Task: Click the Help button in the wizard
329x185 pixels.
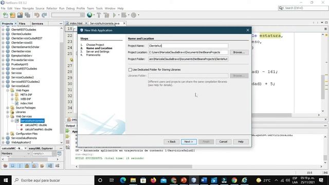Action: 241,142
